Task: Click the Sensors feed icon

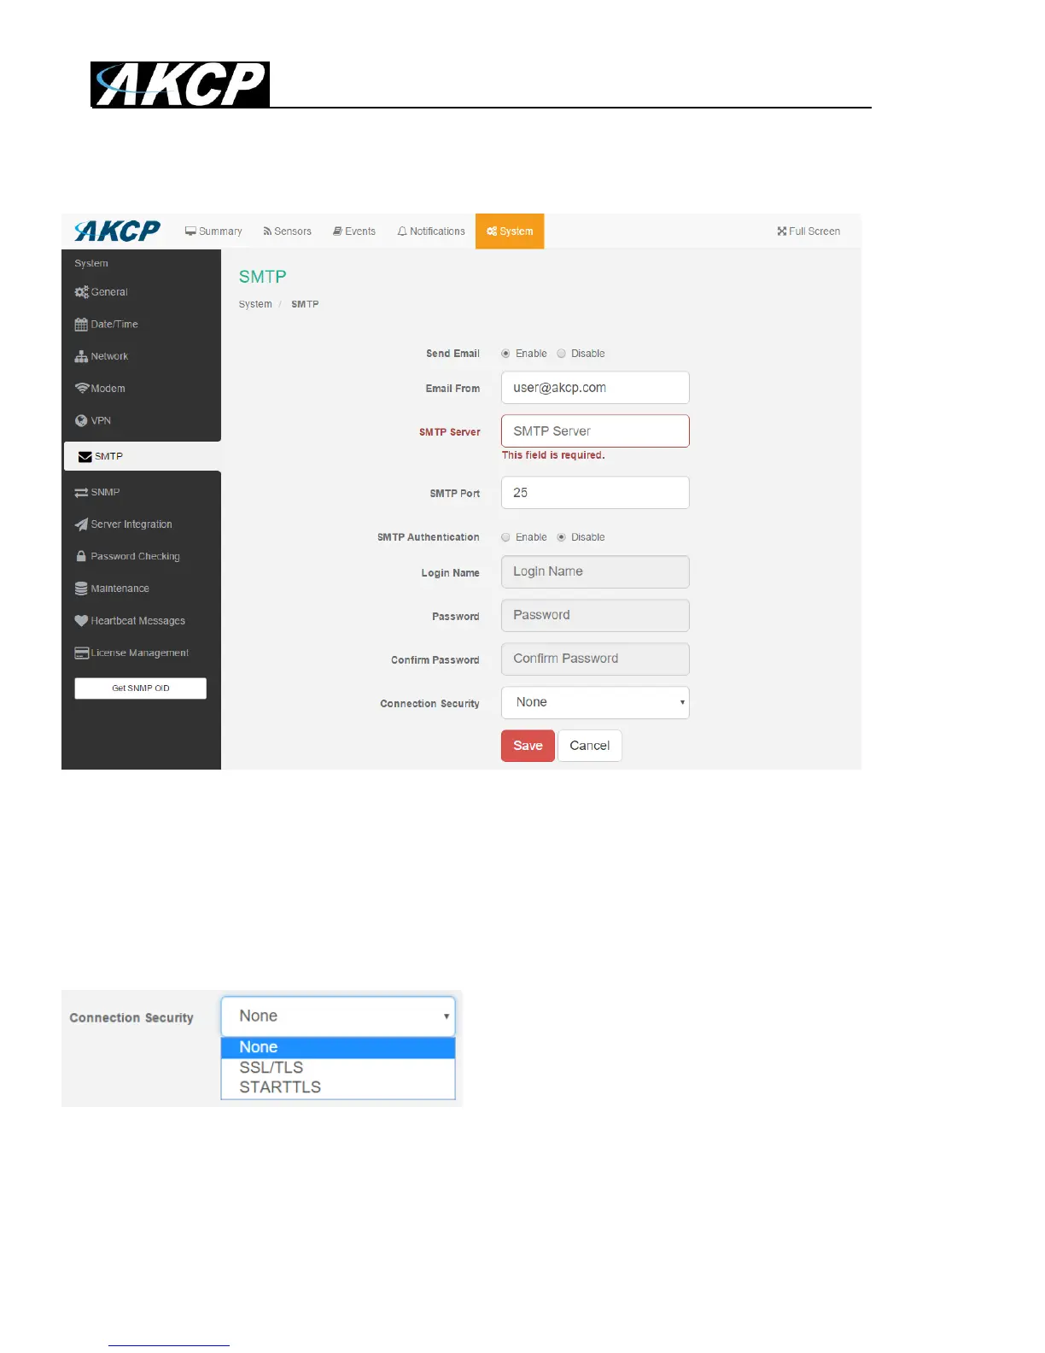Action: pos(267,231)
